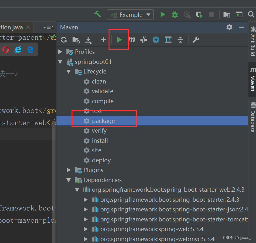Select the test lifecycle phase

(x=97, y=111)
